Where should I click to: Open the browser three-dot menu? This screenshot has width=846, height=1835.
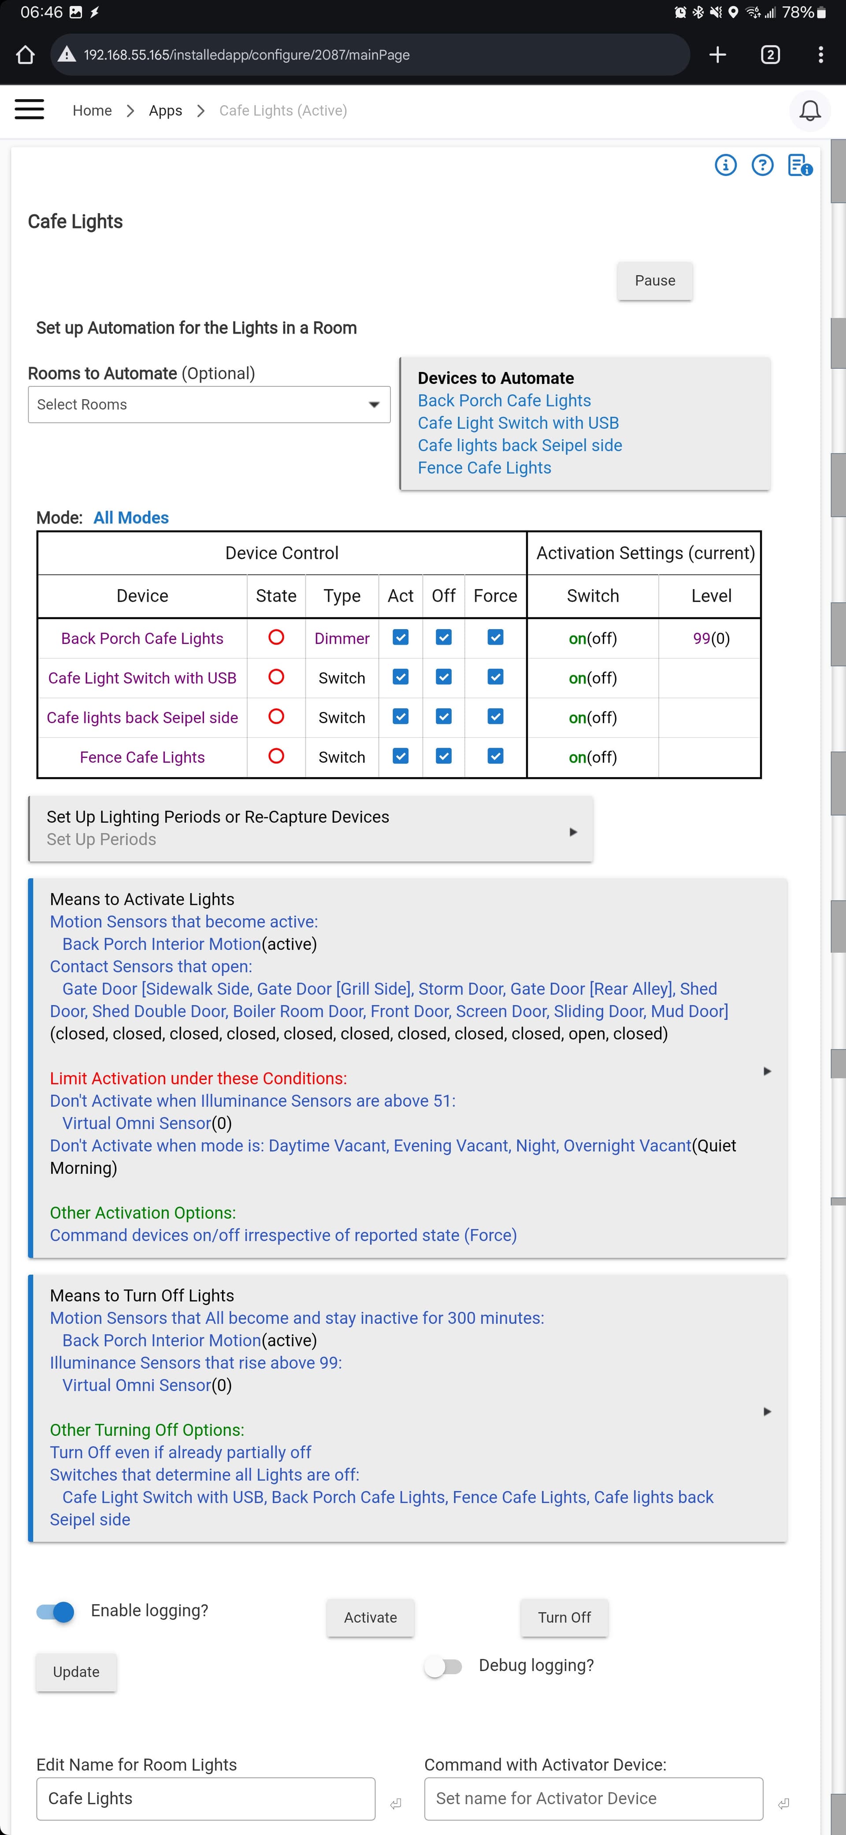pyautogui.click(x=820, y=55)
